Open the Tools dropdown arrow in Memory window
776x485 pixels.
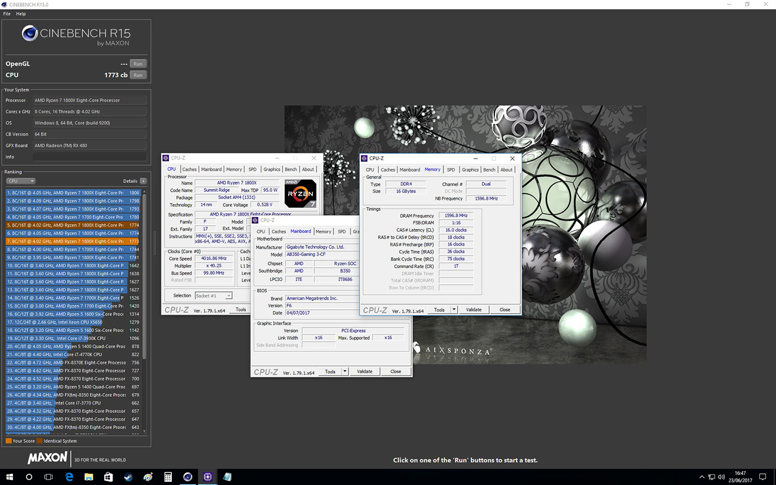pyautogui.click(x=454, y=310)
